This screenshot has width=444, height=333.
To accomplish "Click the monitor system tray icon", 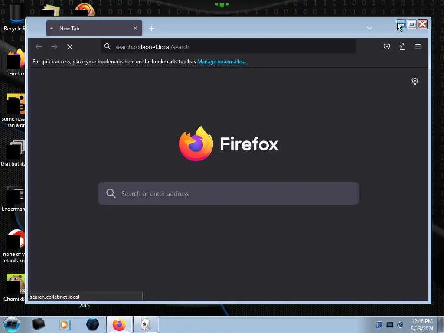I will [390, 324].
